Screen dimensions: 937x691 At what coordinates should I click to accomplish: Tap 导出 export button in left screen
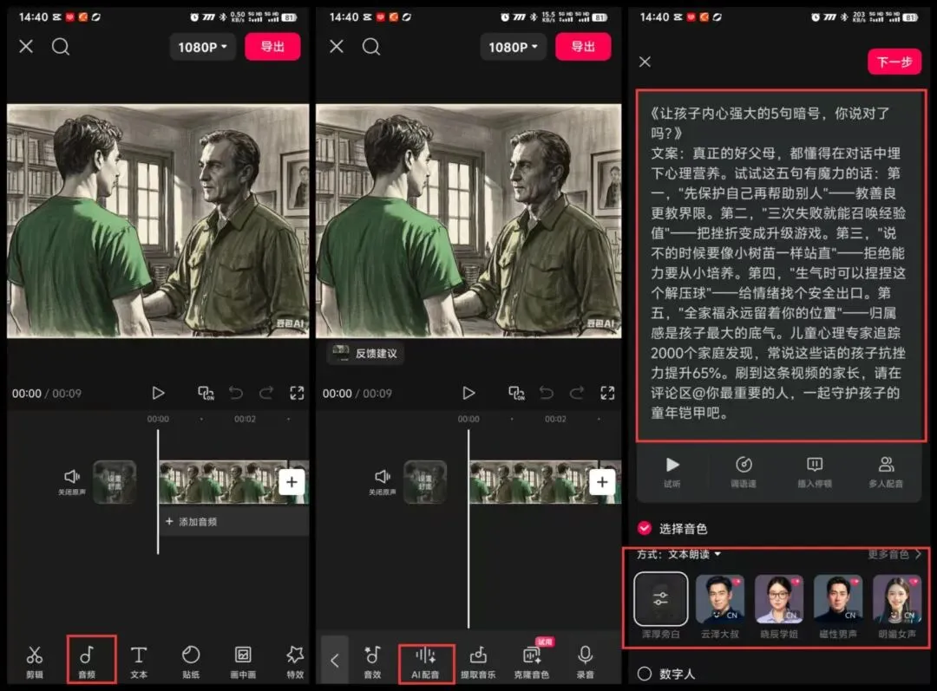click(272, 47)
